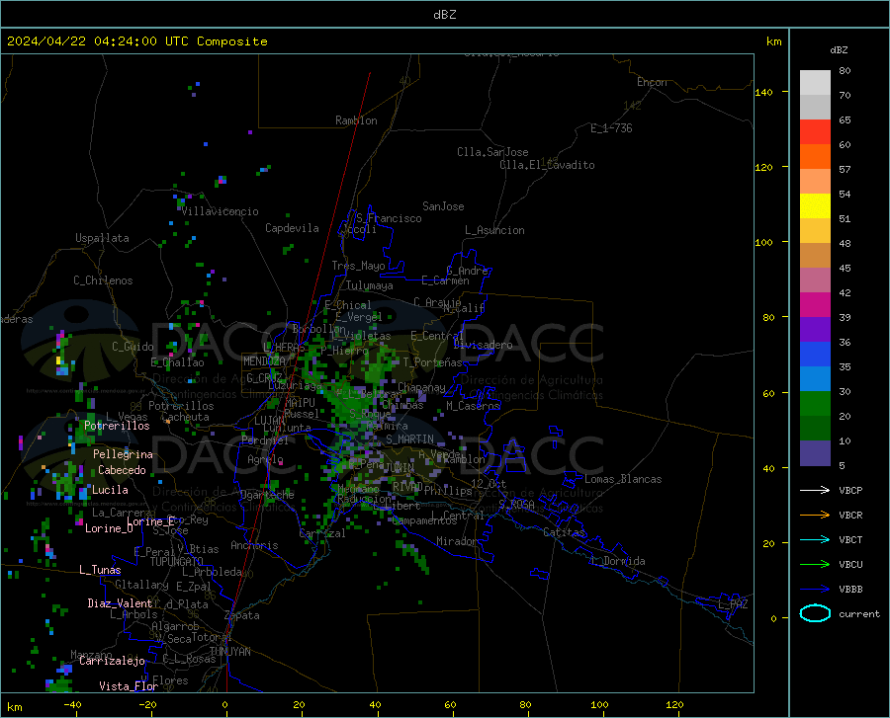
Task: Click the 'M_Caseros' map label
Action: pos(473,405)
